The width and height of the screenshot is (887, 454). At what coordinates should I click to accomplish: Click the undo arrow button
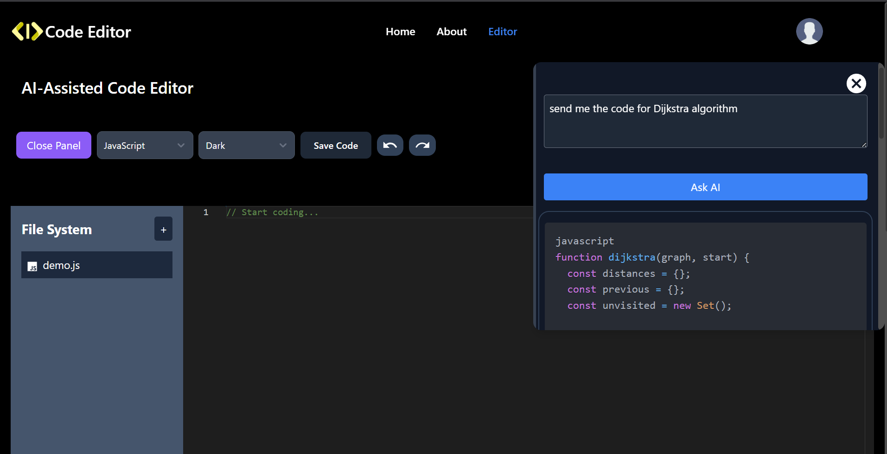coord(390,146)
